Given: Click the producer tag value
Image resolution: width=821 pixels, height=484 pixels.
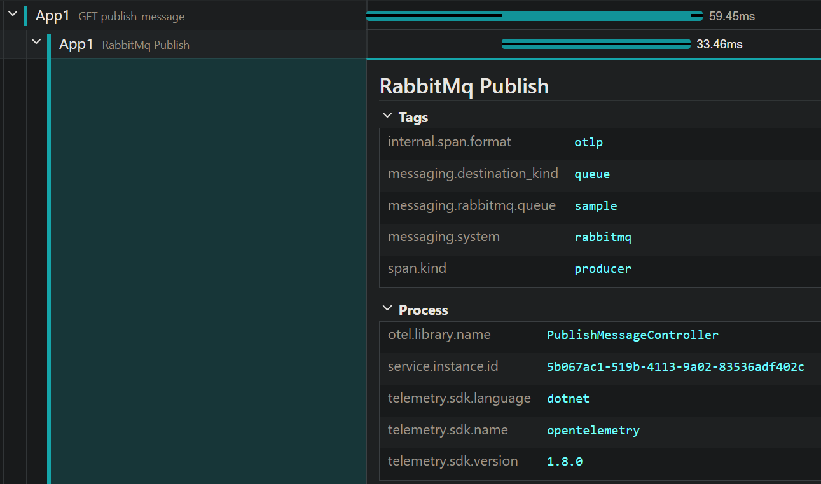Looking at the screenshot, I should pos(603,269).
